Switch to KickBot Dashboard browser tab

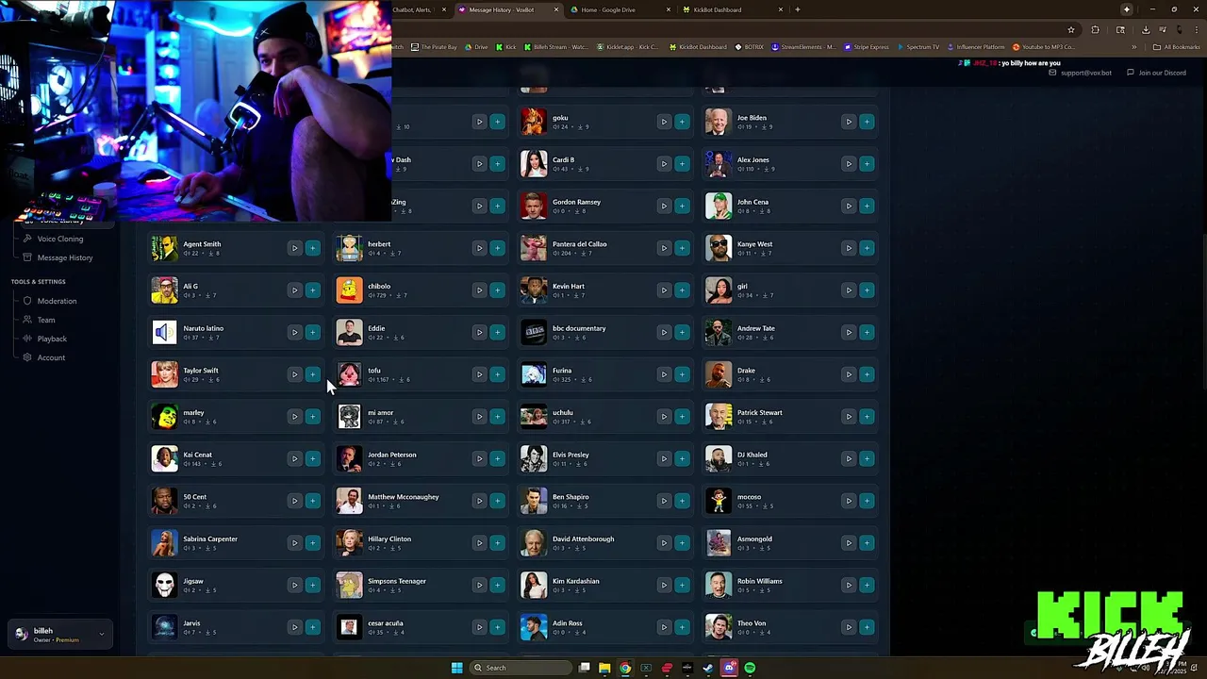click(731, 9)
